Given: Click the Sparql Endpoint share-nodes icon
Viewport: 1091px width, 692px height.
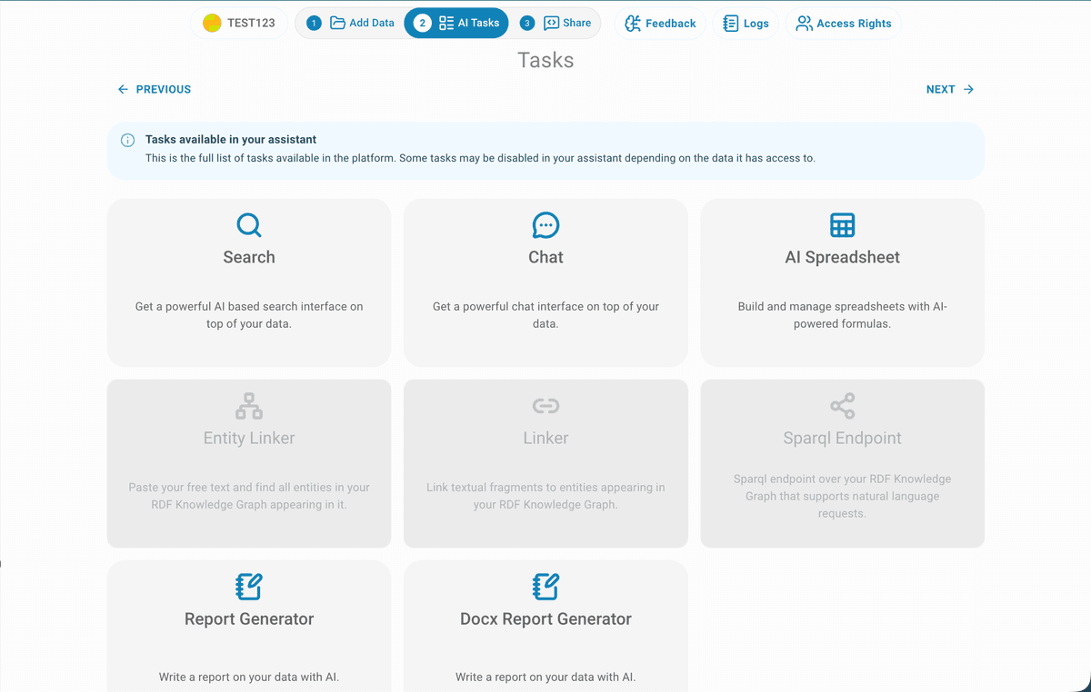Looking at the screenshot, I should 843,406.
